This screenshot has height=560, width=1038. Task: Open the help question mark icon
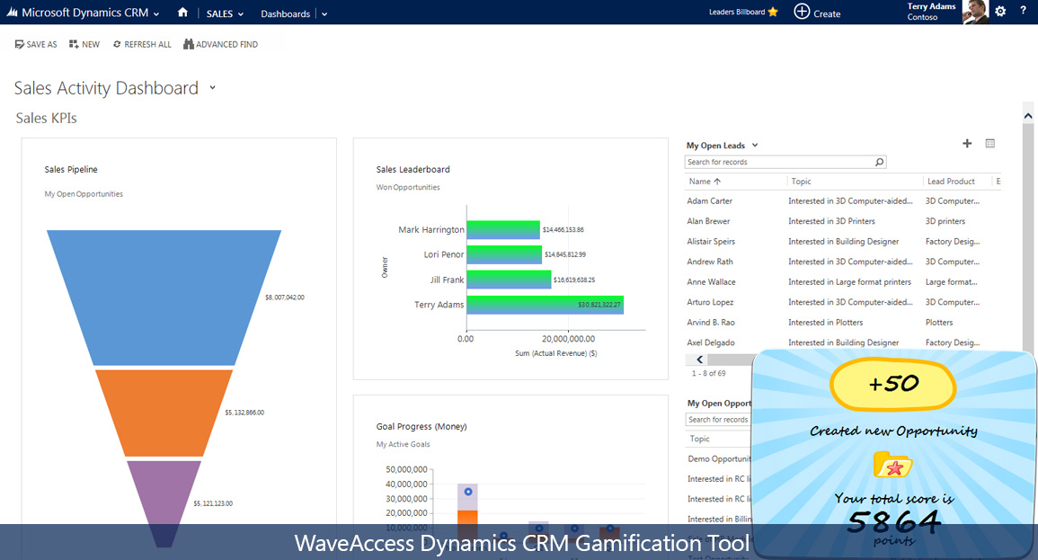(x=1024, y=12)
